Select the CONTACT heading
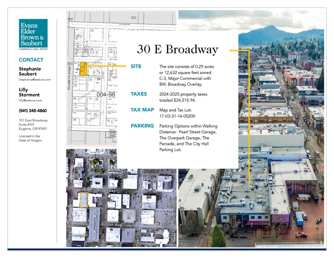The width and height of the screenshot is (334, 258). click(x=31, y=60)
